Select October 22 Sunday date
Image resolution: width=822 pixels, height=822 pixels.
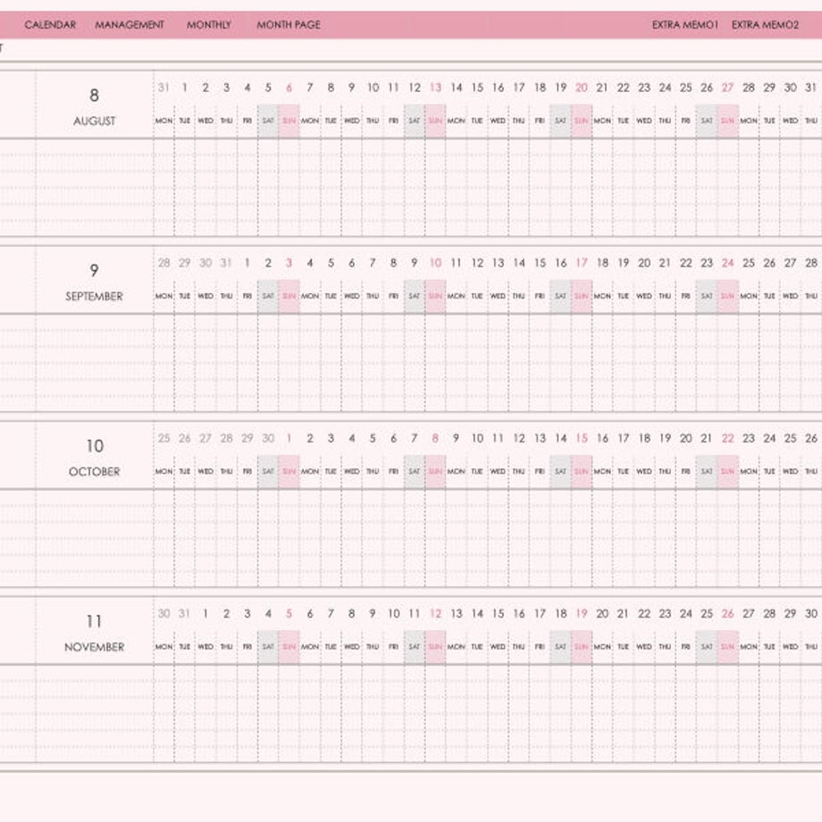tap(727, 439)
